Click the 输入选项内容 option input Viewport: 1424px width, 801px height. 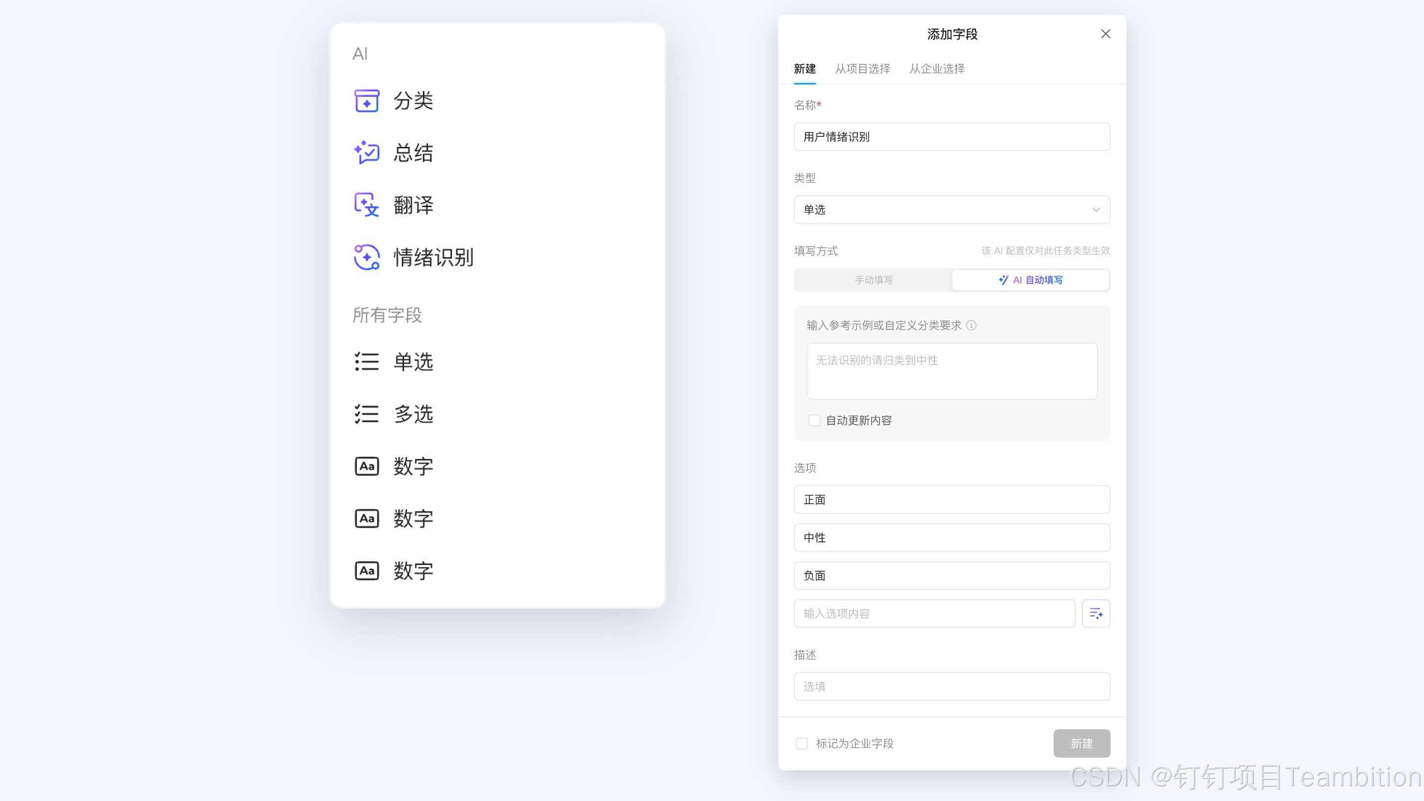(934, 613)
